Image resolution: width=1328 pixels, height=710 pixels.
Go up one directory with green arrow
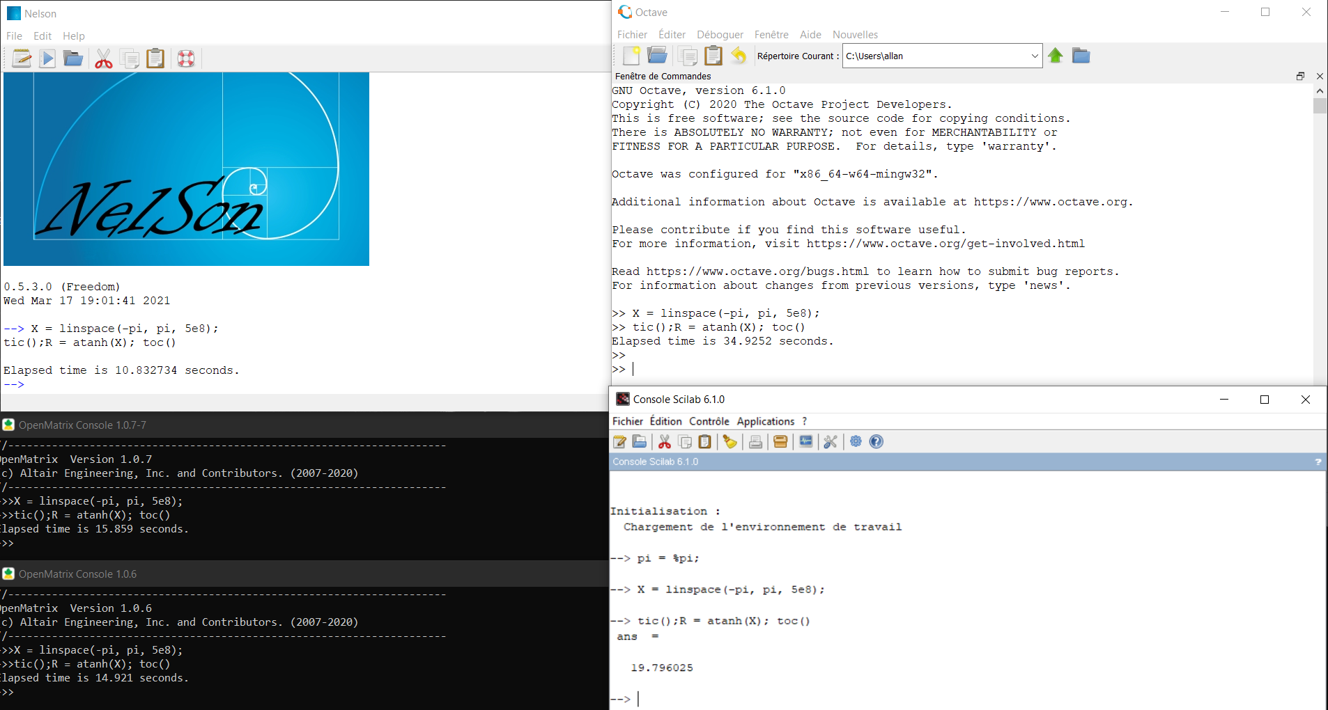coord(1056,56)
